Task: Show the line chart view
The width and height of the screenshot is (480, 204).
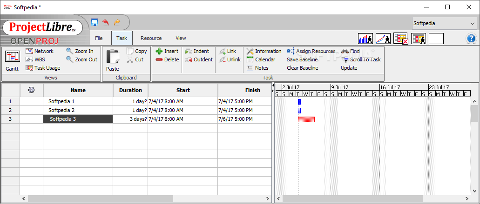Action: pyautogui.click(x=383, y=39)
